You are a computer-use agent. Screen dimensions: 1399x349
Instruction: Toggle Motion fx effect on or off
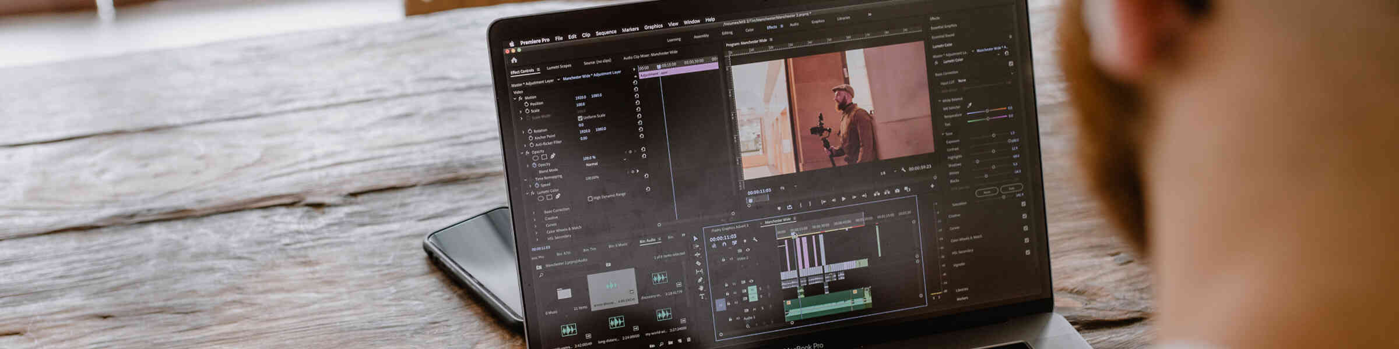click(x=520, y=98)
